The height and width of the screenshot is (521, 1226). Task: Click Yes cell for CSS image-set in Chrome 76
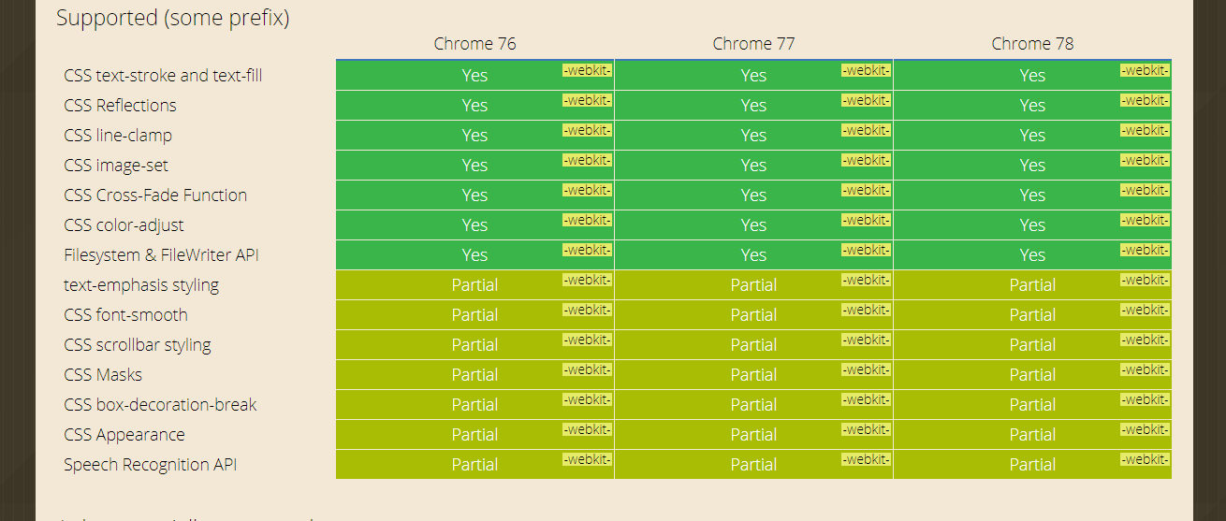[474, 166]
